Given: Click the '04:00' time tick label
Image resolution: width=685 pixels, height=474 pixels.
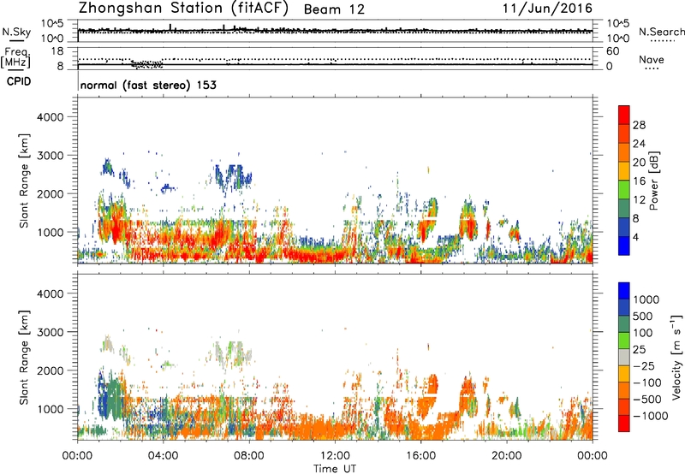Looking at the screenshot, I should click(163, 456).
